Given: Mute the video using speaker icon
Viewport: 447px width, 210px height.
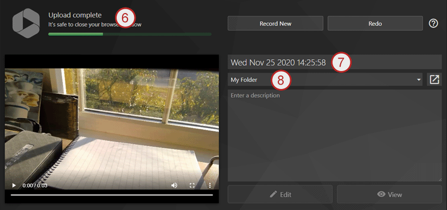Looking at the screenshot, I should (x=174, y=186).
